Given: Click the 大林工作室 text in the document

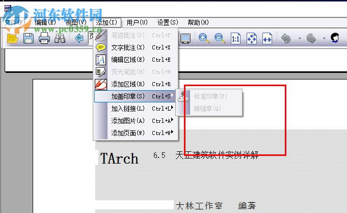Looking at the screenshot, I should pos(199,206).
